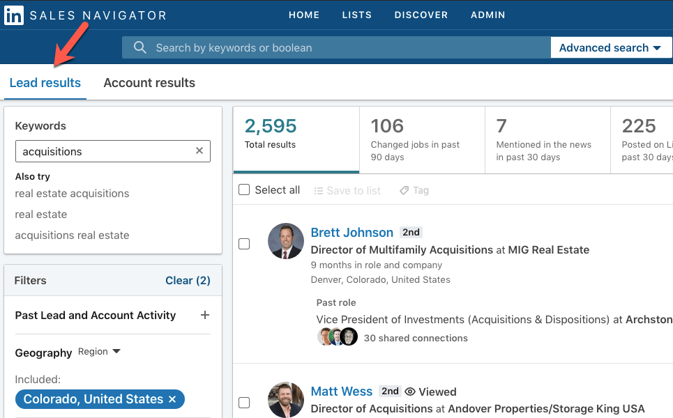View the 30 shared connections
This screenshot has width=673, height=418.
coord(416,338)
